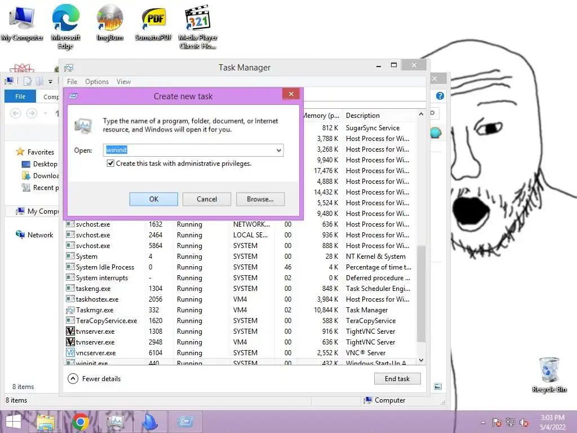Sort by Memory column header
The image size is (577, 433).
(322, 116)
